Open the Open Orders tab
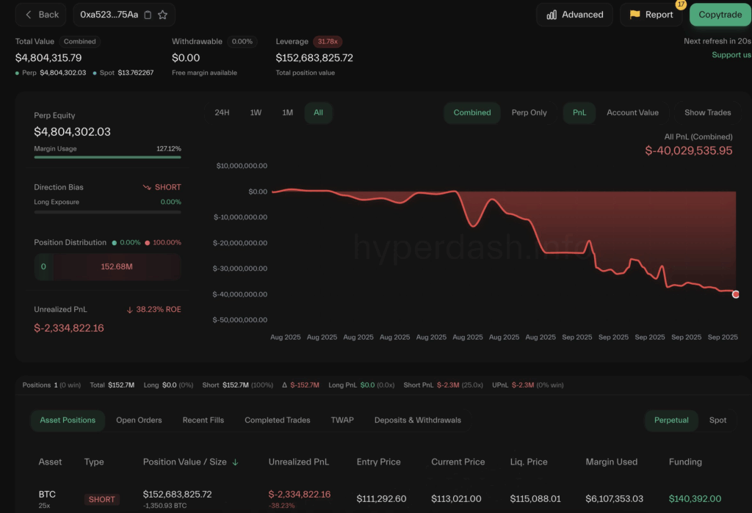752x513 pixels. [139, 421]
